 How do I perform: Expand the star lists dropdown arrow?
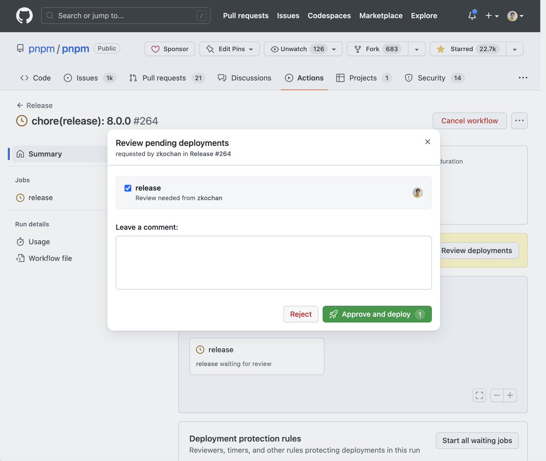(x=515, y=49)
